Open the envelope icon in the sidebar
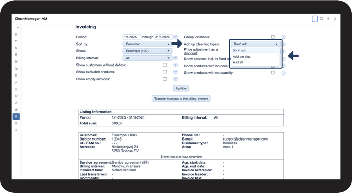Screen dimensions: 352x193 [16, 96]
